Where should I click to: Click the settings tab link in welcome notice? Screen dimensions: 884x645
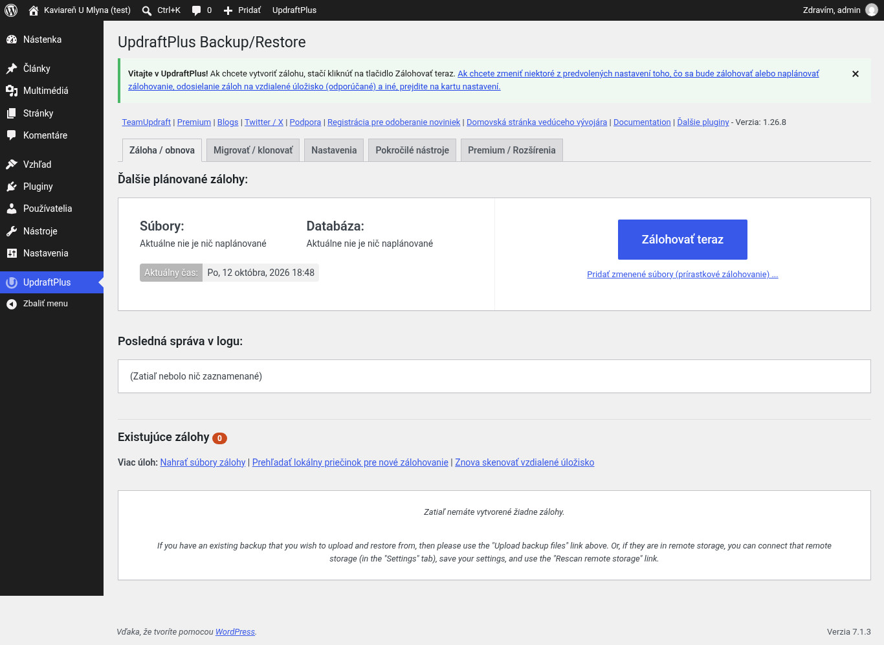[x=473, y=80]
